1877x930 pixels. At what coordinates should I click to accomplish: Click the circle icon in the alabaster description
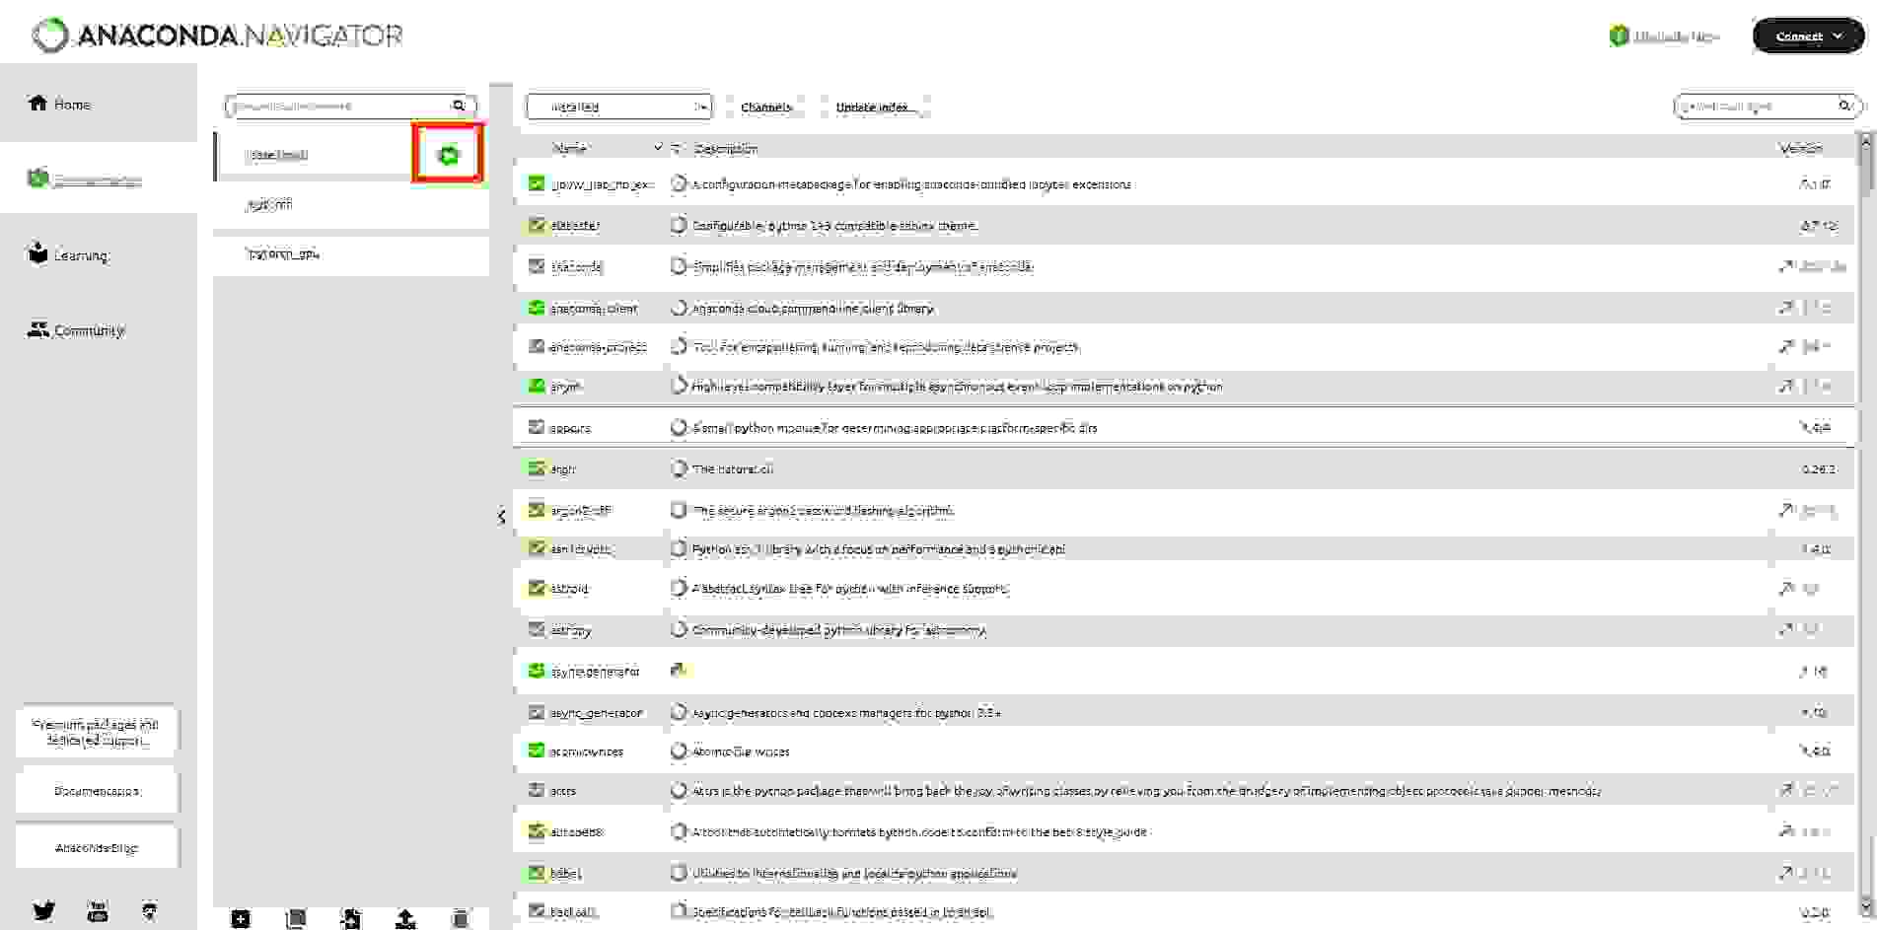(x=678, y=225)
